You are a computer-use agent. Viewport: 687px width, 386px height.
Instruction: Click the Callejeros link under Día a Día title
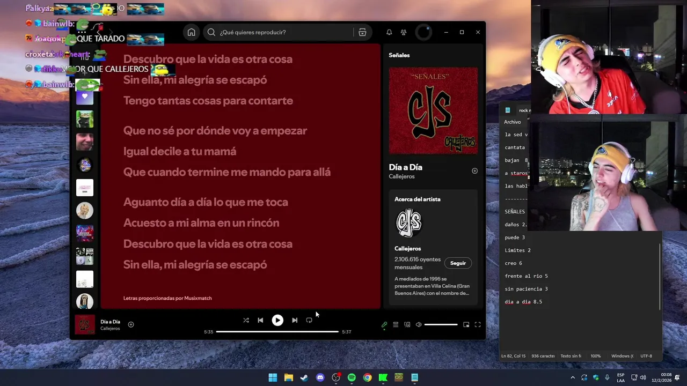pyautogui.click(x=402, y=176)
